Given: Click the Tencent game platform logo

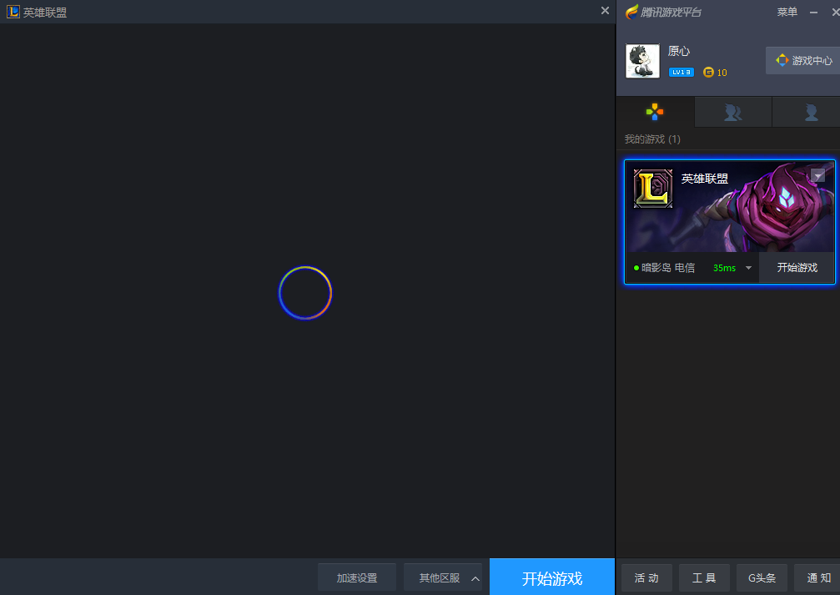Looking at the screenshot, I should [663, 12].
